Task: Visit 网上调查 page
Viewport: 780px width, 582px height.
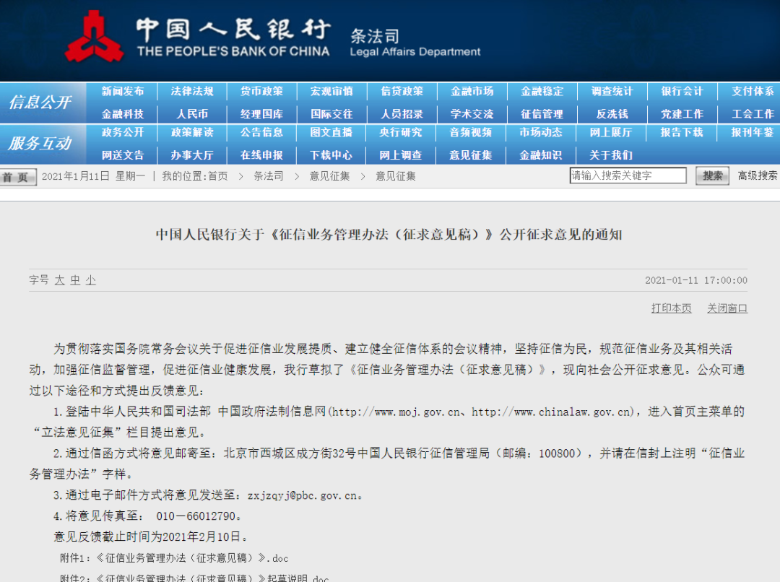Action: coord(400,155)
